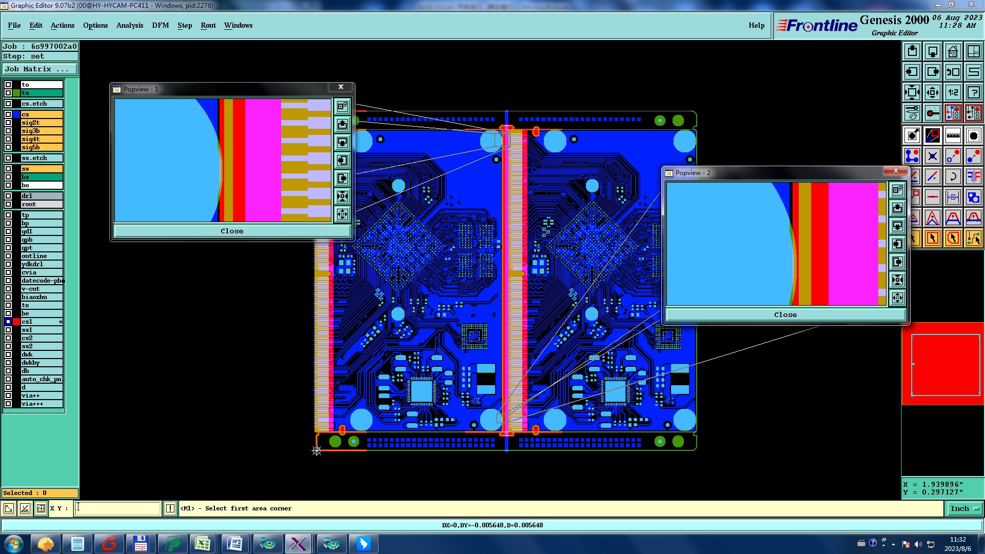Viewport: 985px width, 554px height.
Task: Open the Inch units dropdown
Action: (964, 508)
